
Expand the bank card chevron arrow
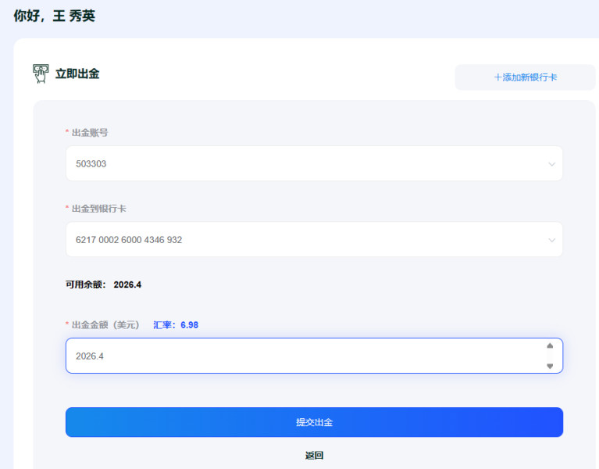tap(551, 240)
